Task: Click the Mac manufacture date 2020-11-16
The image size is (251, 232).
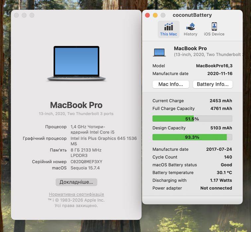Action: [x=220, y=74]
